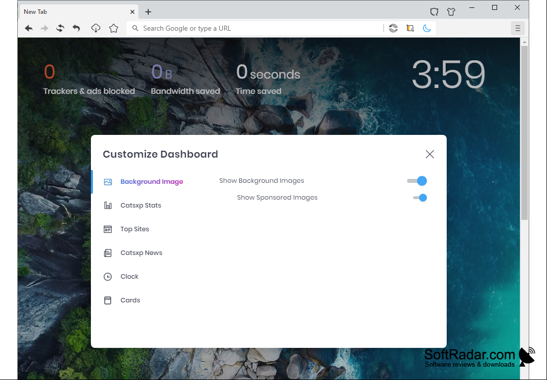
Task: Click the Show Background Images label
Action: click(x=261, y=181)
